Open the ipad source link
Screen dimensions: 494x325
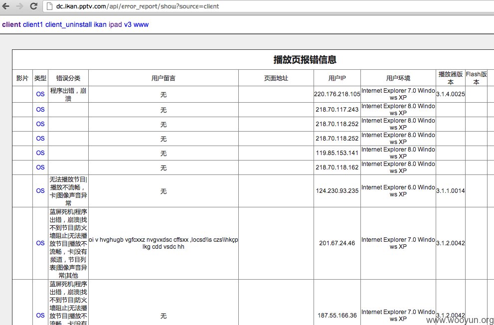click(x=115, y=24)
